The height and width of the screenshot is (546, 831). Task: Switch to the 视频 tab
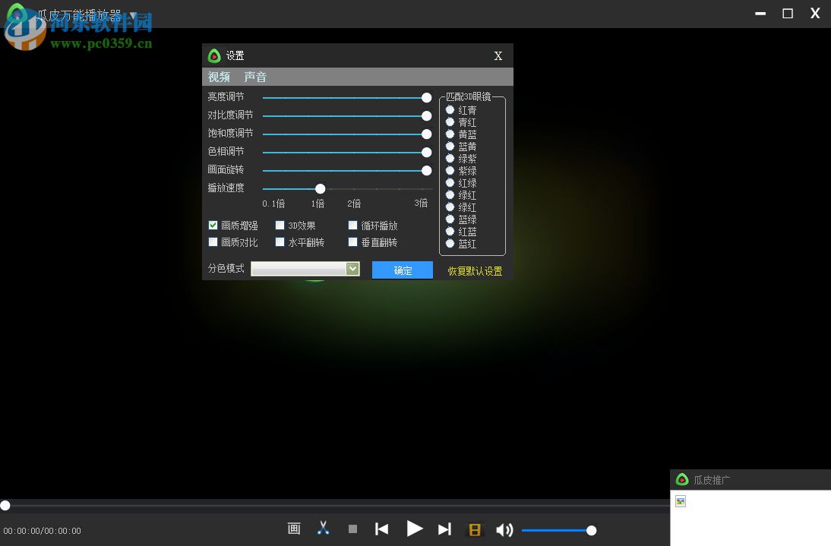219,77
